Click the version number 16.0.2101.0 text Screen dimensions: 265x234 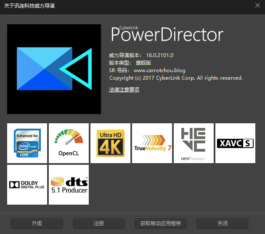(x=160, y=55)
